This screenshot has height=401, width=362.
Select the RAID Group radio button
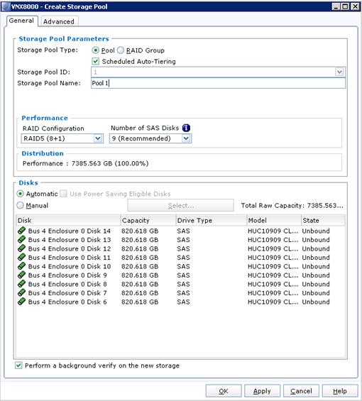click(121, 50)
